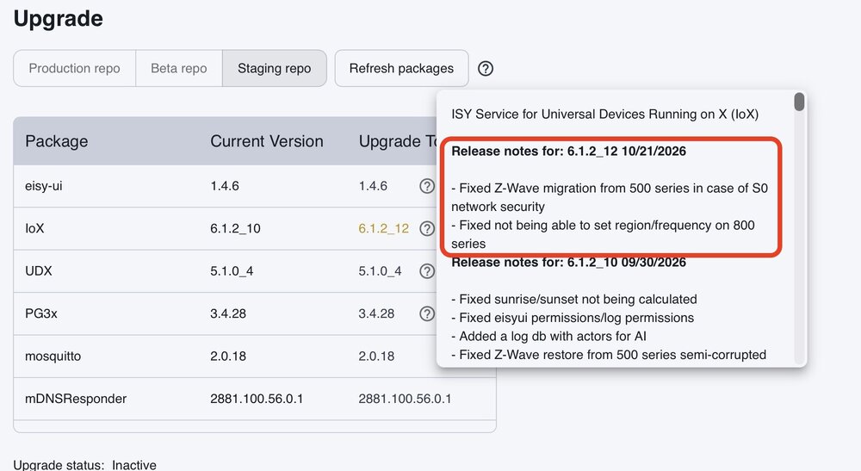Click the mDNSResponder package name
This screenshot has width=861, height=471.
tap(76, 399)
